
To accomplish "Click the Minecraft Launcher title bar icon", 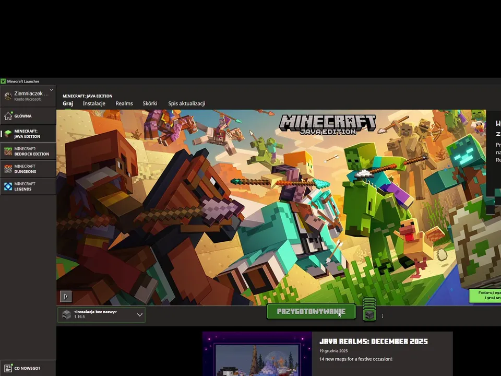I will (x=3, y=81).
